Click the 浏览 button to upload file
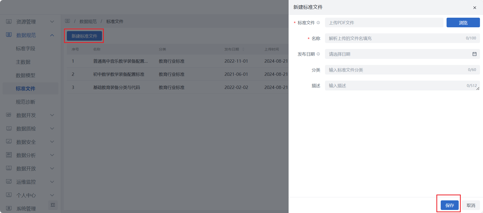 [463, 22]
